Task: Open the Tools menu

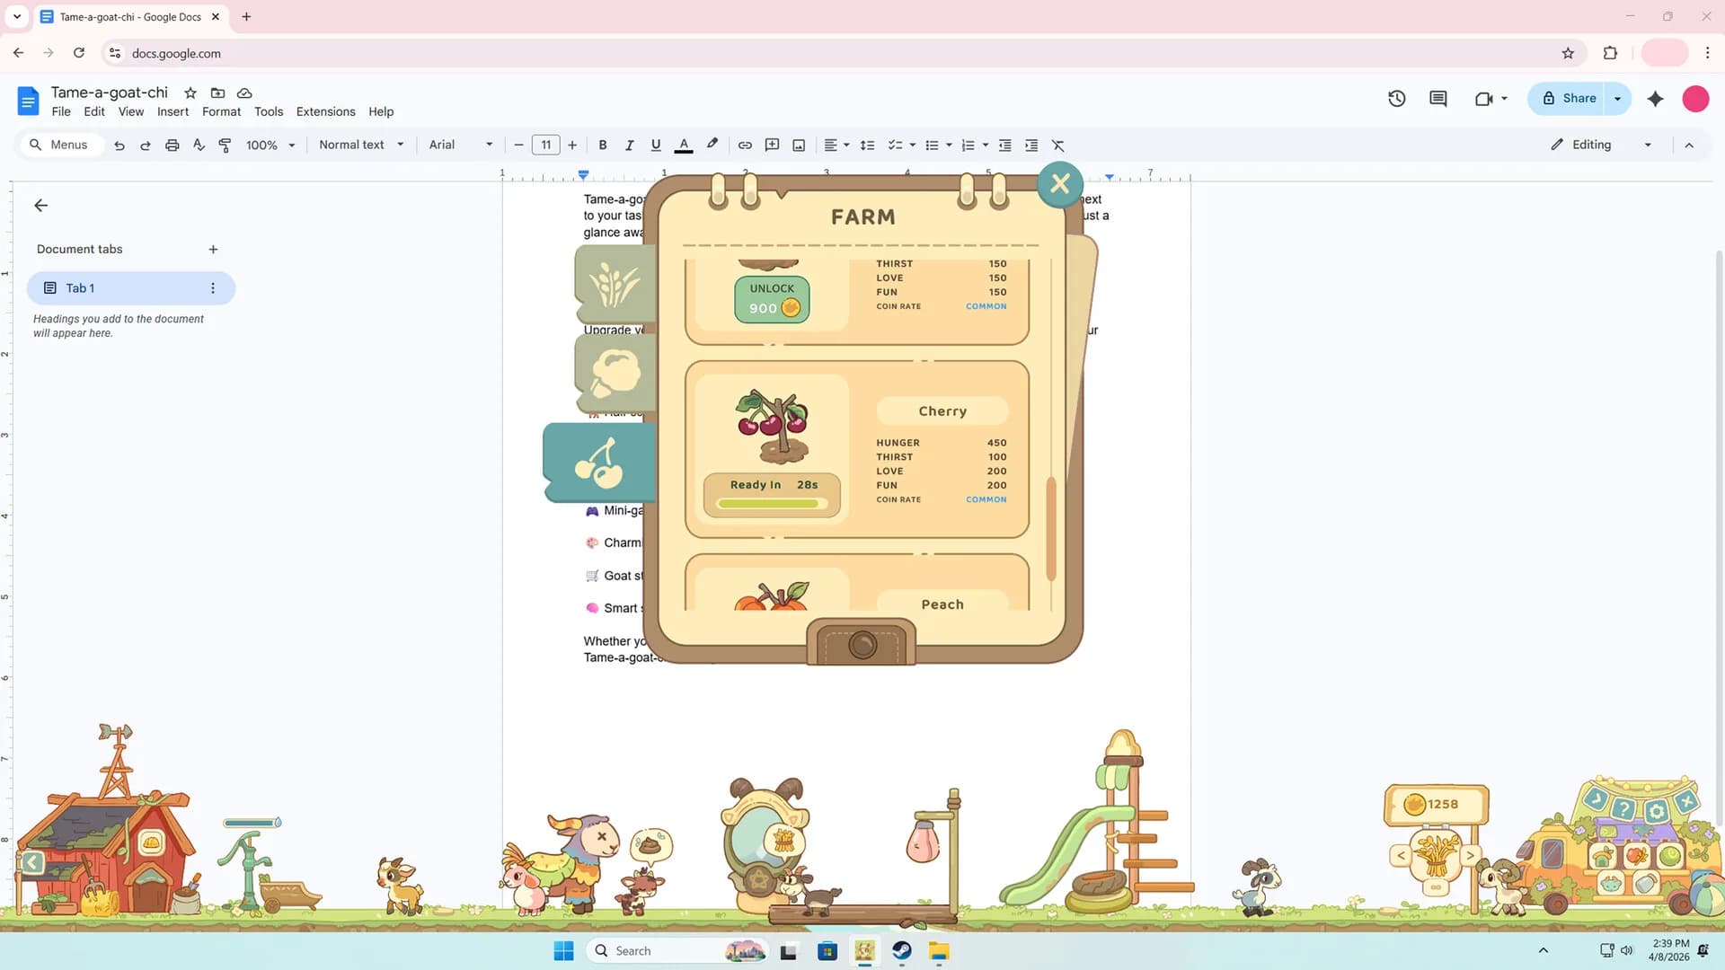Action: point(269,111)
